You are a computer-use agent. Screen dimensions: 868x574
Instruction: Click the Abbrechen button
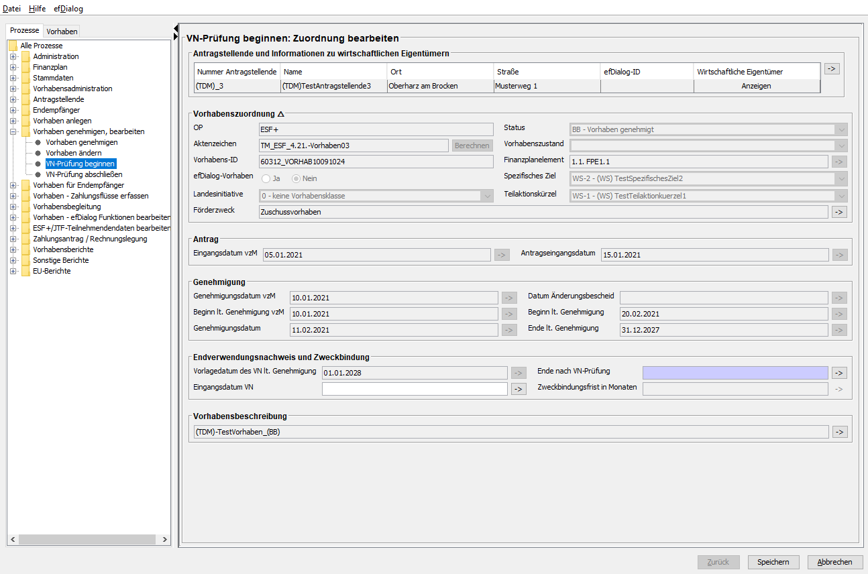pyautogui.click(x=834, y=562)
